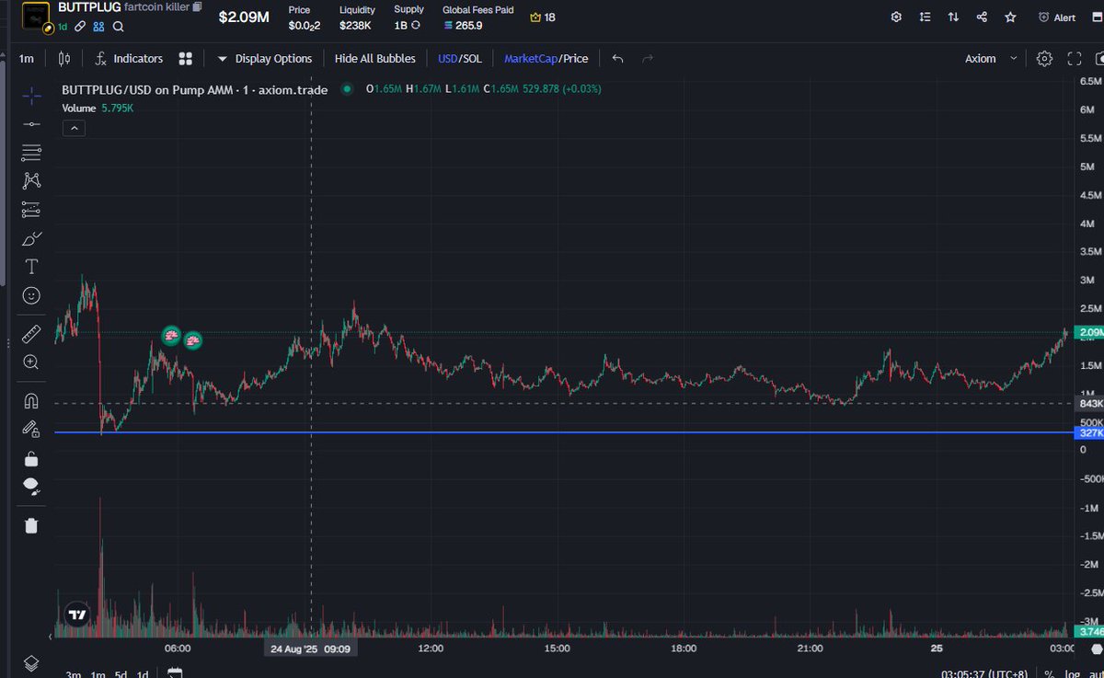This screenshot has width=1104, height=678.
Task: Open the Emoji sticker tool
Action: pos(31,295)
